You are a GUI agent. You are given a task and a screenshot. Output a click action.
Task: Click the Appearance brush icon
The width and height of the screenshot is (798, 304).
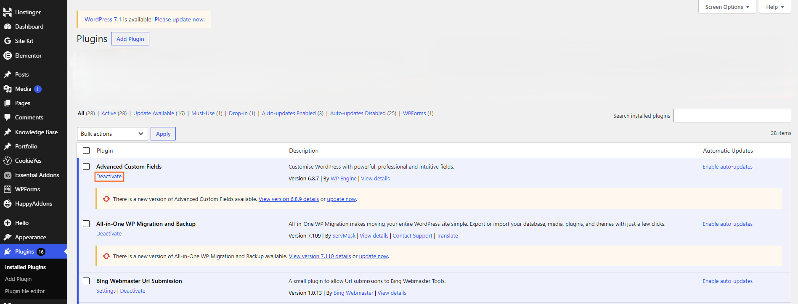click(x=8, y=237)
